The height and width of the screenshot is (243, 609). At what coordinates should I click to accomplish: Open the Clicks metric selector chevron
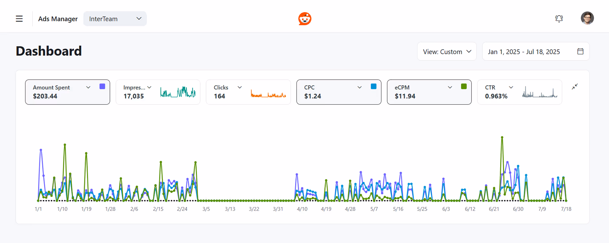click(x=239, y=87)
